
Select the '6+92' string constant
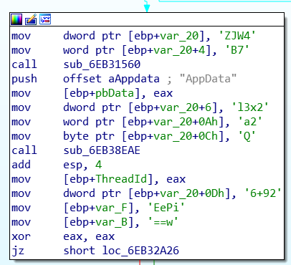coord(263,193)
